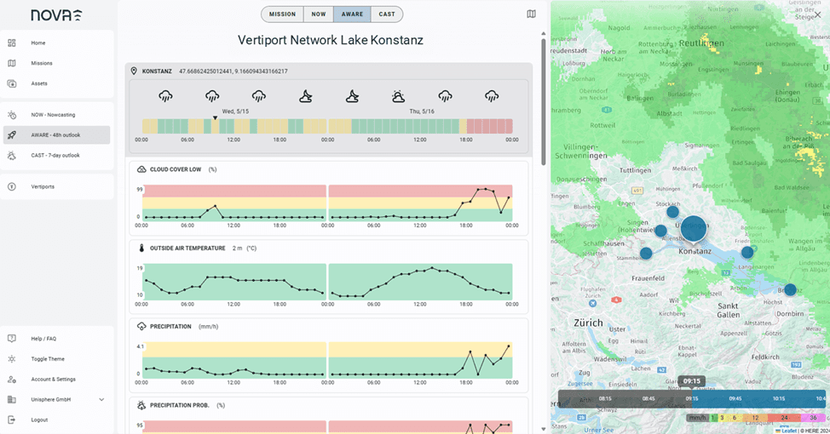830x434 pixels.
Task: Click the 09:45 radar timeline step
Action: tap(735, 398)
